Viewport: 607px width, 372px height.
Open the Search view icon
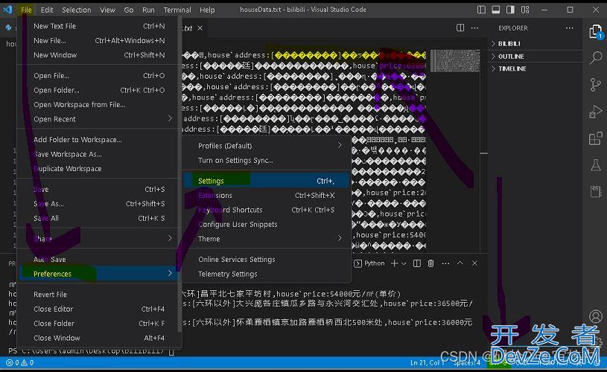point(595,57)
